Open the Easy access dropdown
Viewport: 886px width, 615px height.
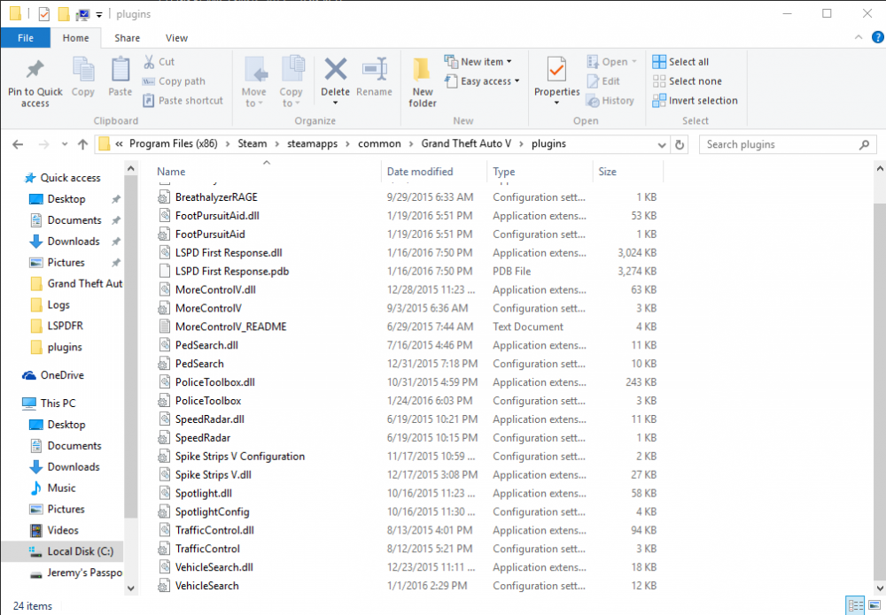(x=482, y=81)
